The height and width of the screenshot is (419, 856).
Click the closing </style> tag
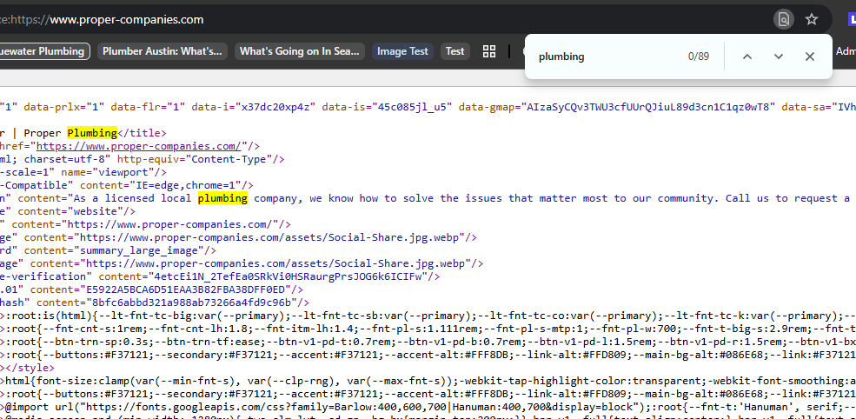[x=30, y=368]
